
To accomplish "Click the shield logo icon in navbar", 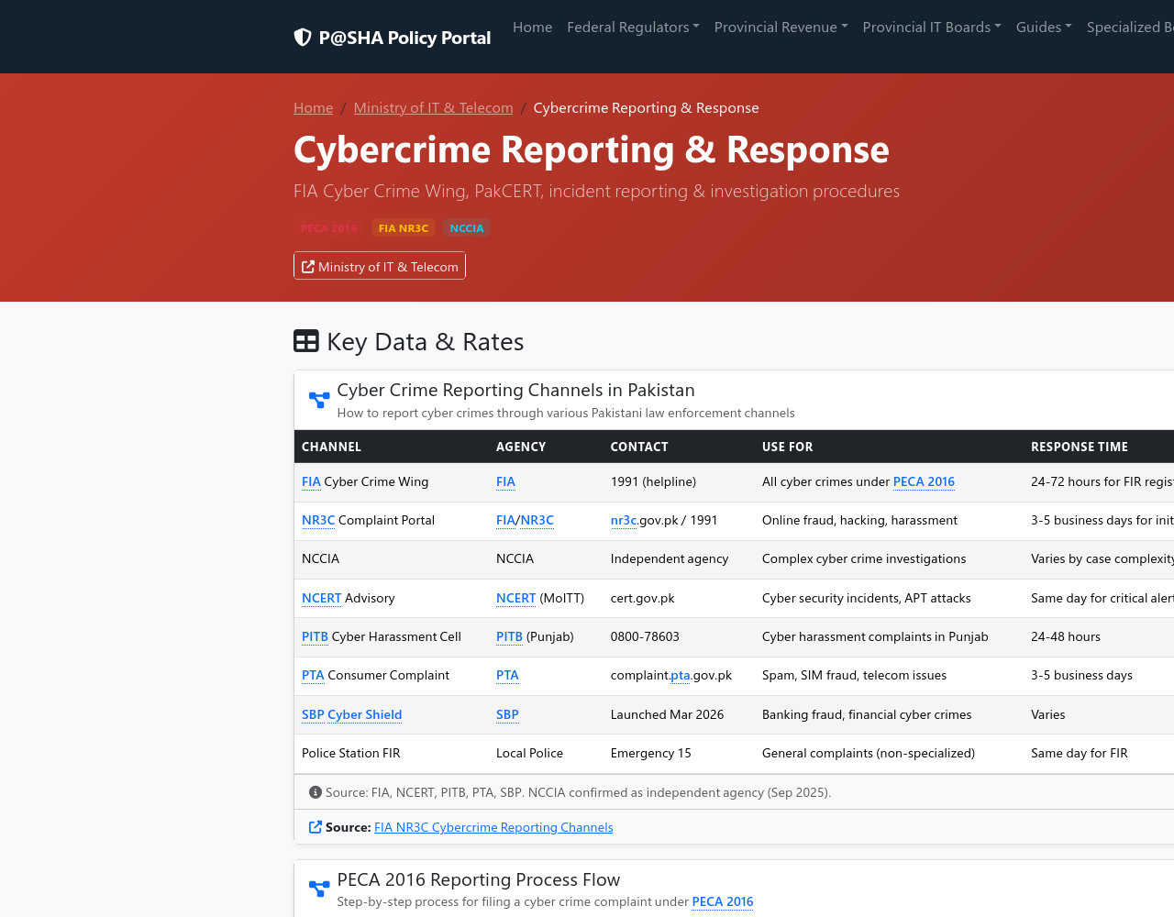I will tap(303, 38).
